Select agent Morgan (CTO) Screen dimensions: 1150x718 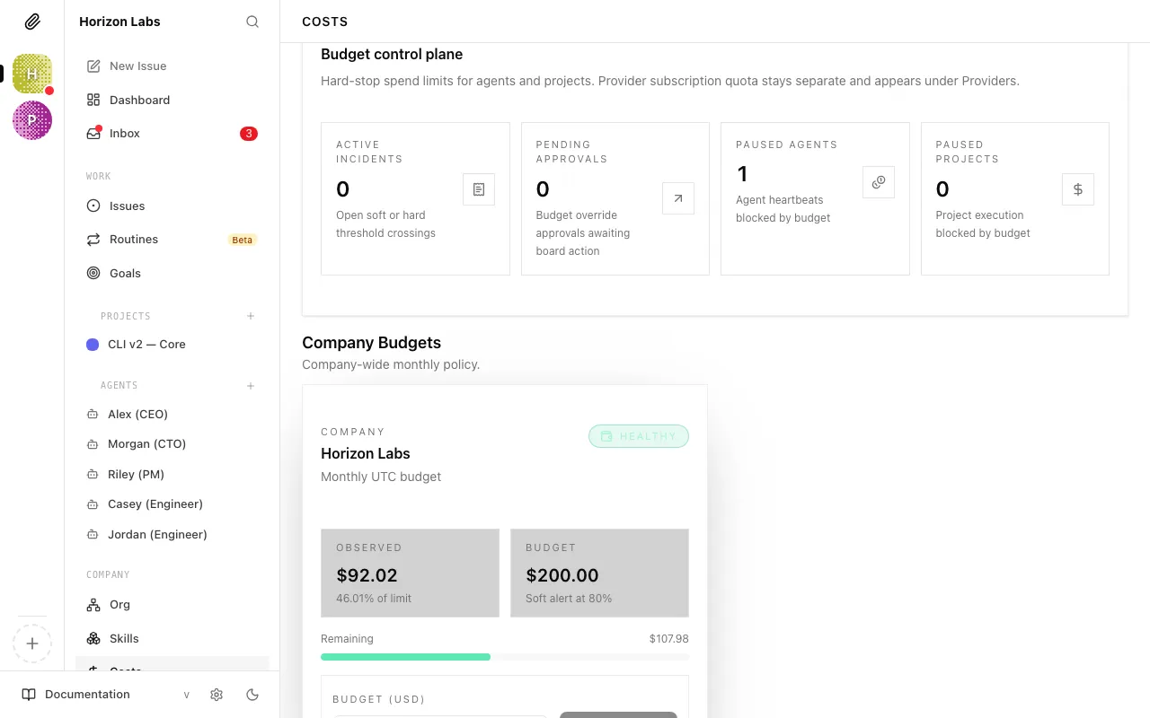pos(172,444)
